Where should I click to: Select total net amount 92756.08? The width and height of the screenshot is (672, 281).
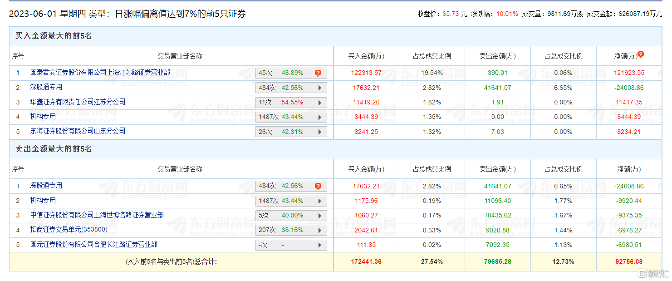[x=629, y=262]
